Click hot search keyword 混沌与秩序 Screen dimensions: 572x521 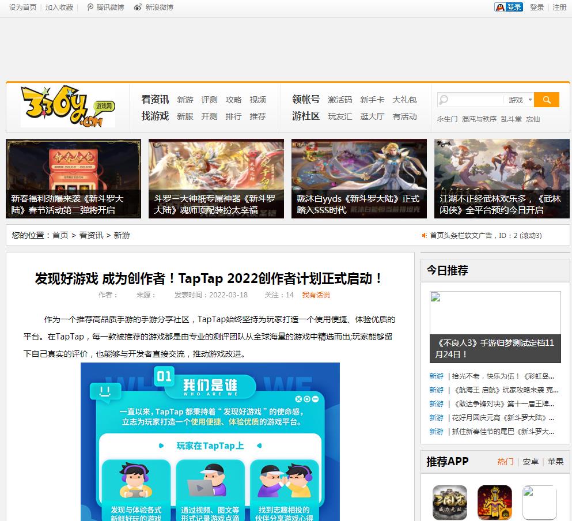point(479,119)
